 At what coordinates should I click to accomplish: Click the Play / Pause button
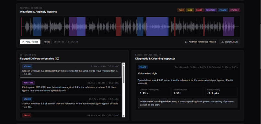tap(30, 42)
